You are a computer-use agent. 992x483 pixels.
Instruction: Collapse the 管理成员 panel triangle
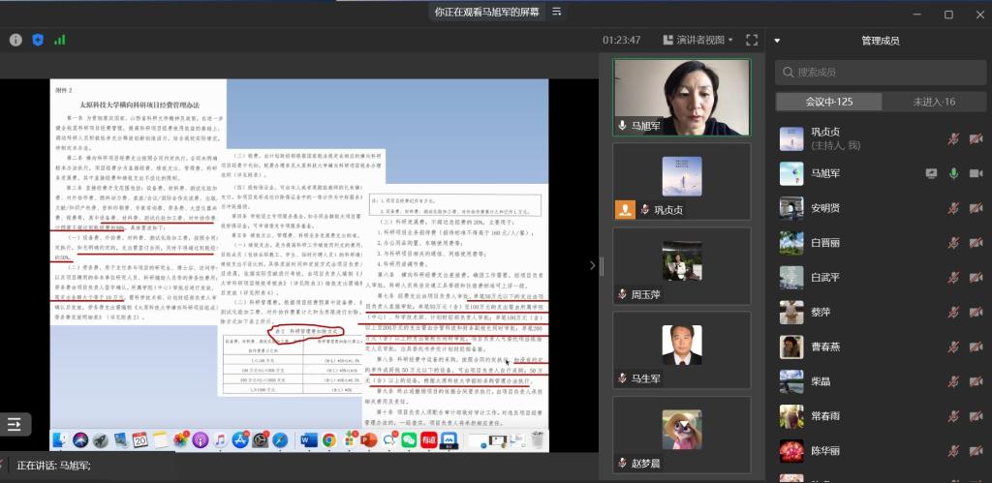(777, 41)
